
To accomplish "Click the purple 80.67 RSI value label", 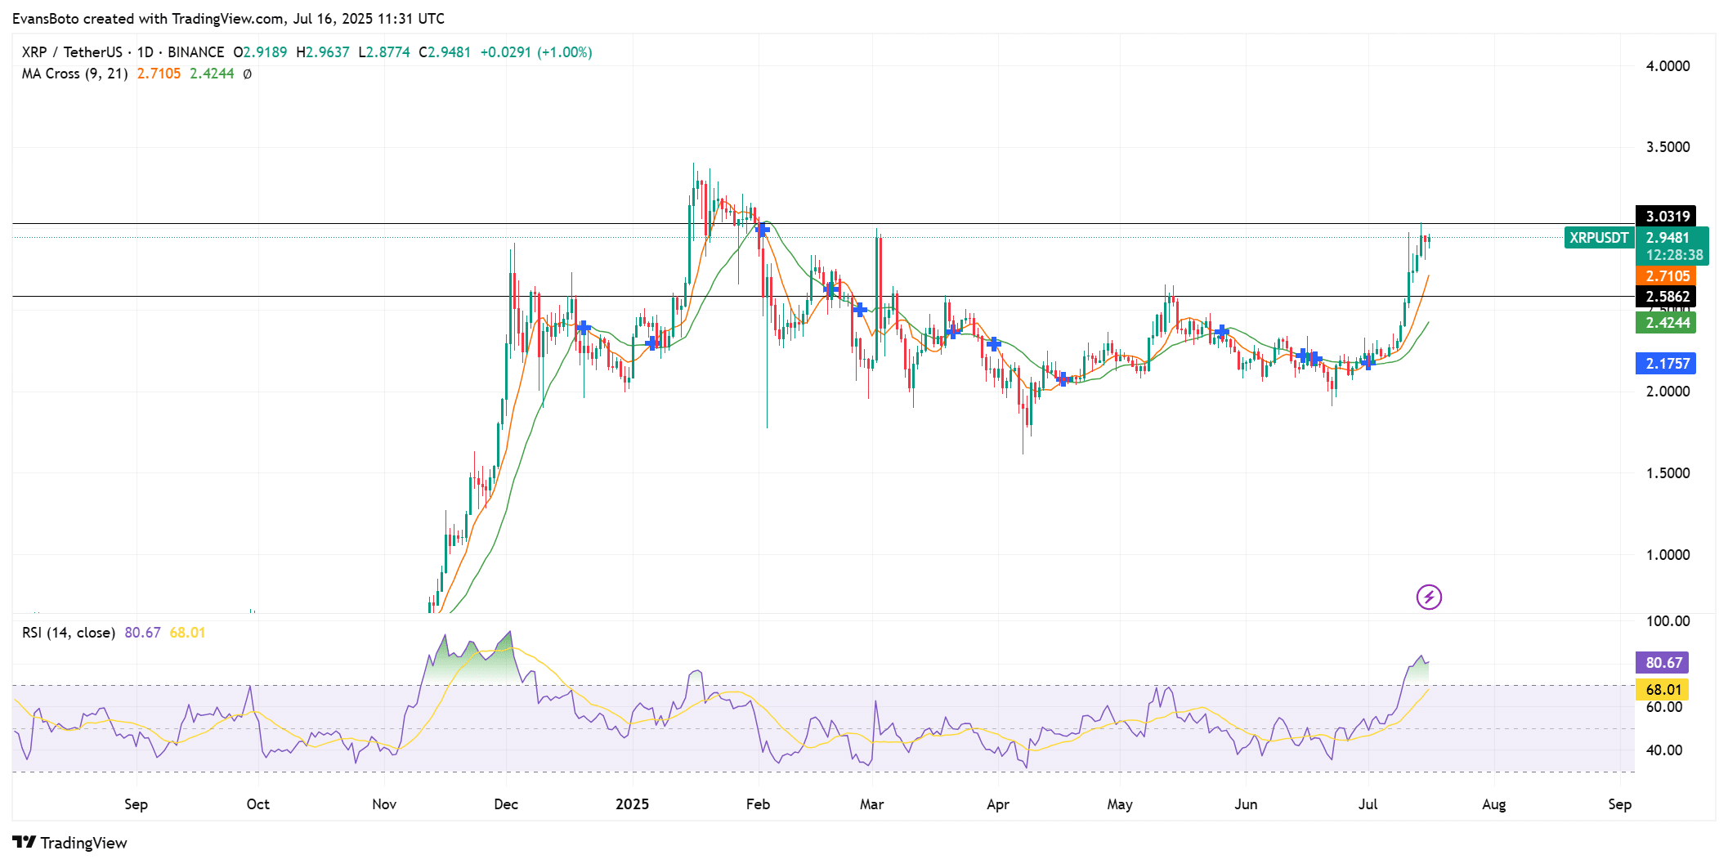I will pyautogui.click(x=1663, y=663).
